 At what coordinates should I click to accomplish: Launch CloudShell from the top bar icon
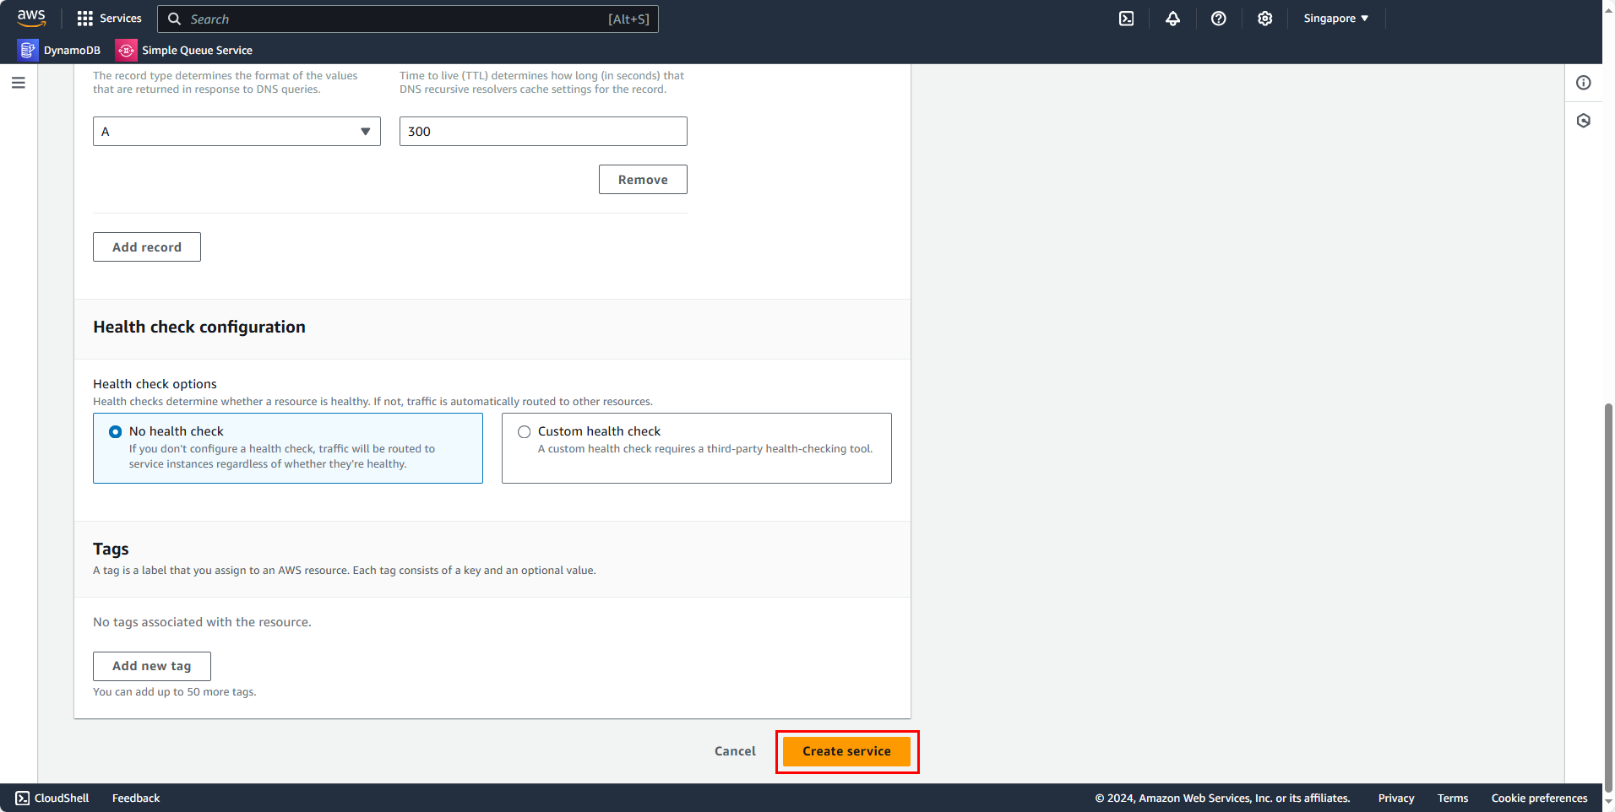coord(1126,19)
